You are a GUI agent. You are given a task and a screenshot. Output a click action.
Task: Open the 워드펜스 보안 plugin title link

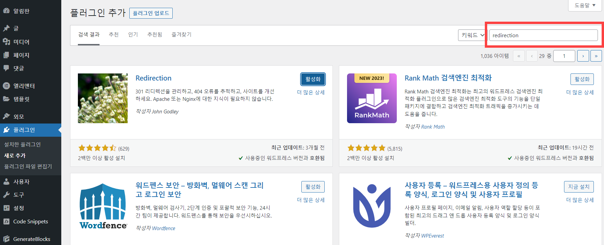199,190
